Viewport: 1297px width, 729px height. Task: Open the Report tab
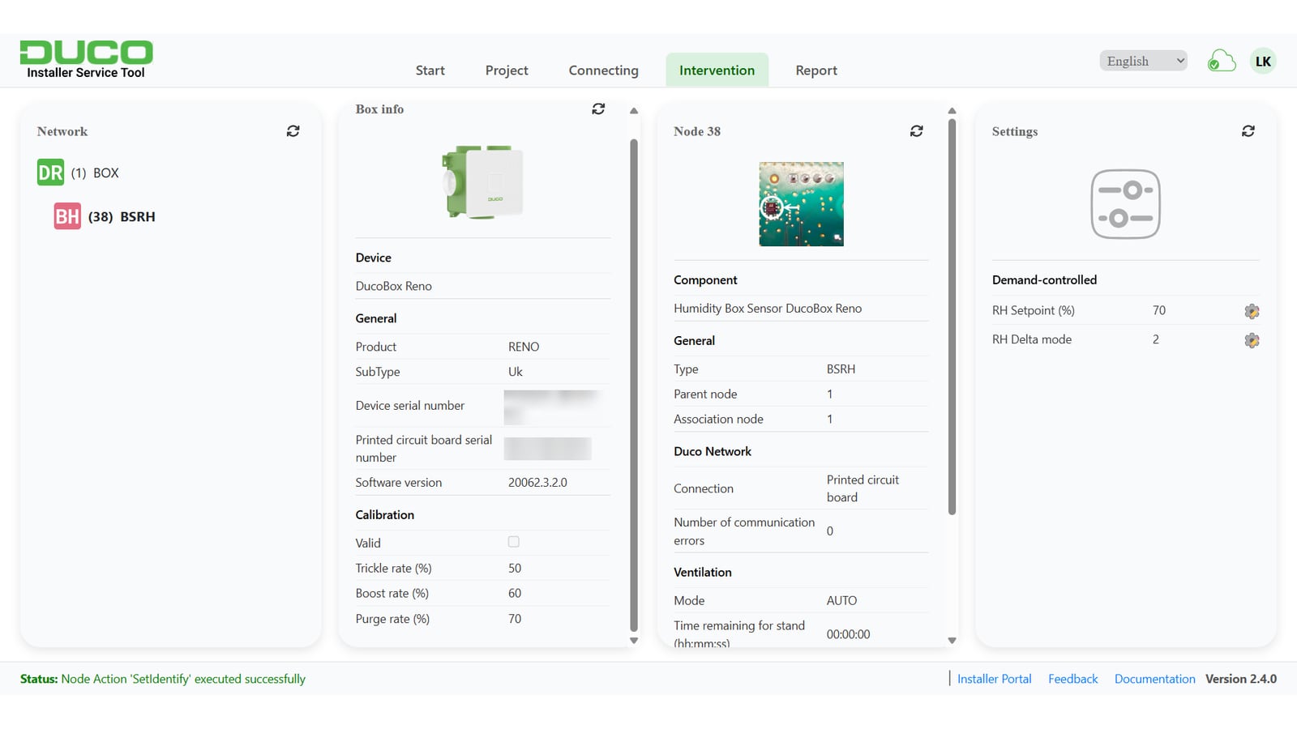(816, 70)
